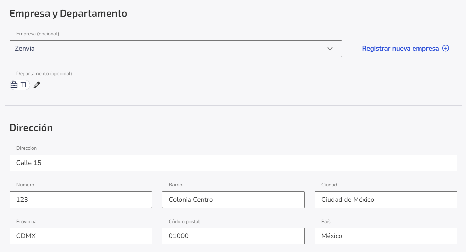Click into the Numero field showing 123
Image resolution: width=466 pixels, height=252 pixels.
81,200
